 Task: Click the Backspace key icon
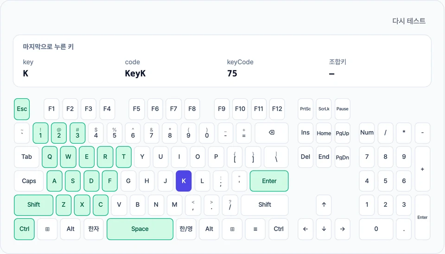272,133
